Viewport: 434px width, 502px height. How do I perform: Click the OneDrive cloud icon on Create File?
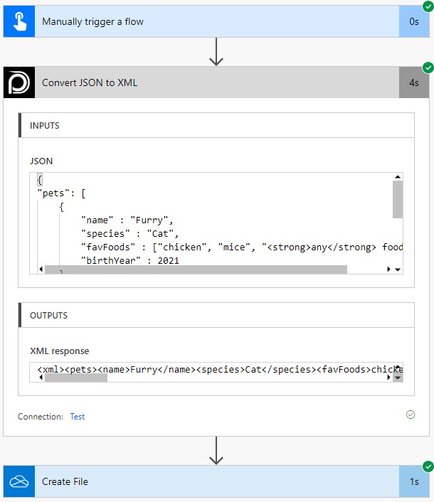(x=17, y=481)
